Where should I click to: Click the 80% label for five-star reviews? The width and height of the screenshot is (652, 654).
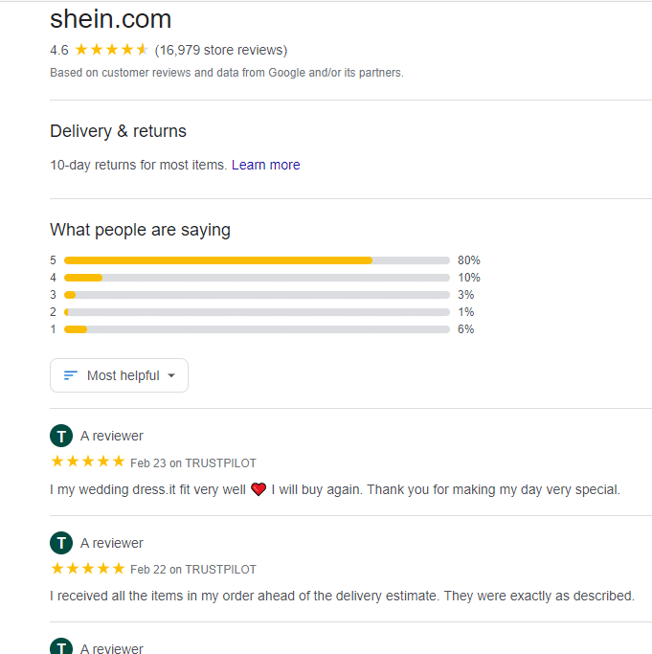469,260
